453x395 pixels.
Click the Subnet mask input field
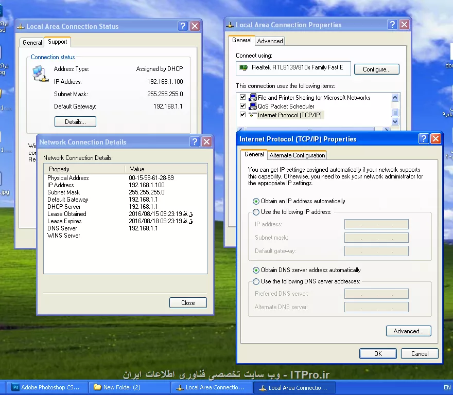pyautogui.click(x=376, y=238)
